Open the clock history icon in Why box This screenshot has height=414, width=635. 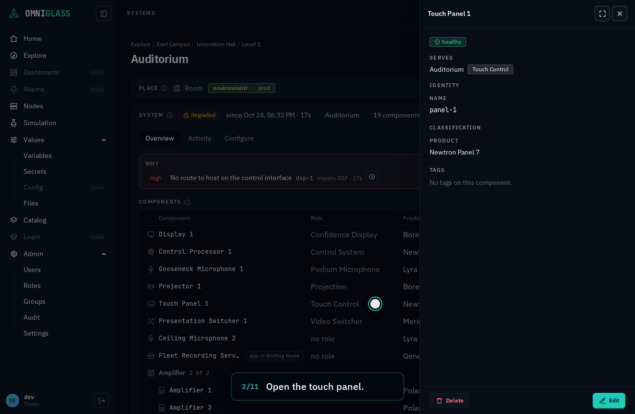click(x=372, y=177)
